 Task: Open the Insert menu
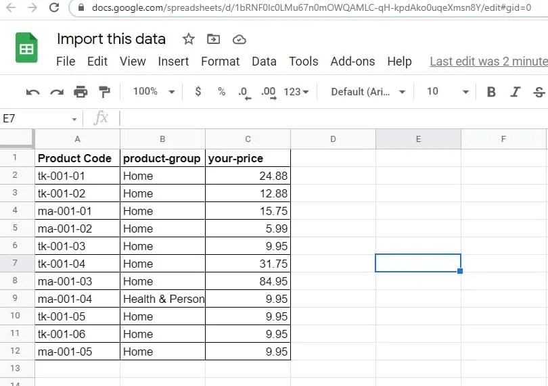pos(173,62)
